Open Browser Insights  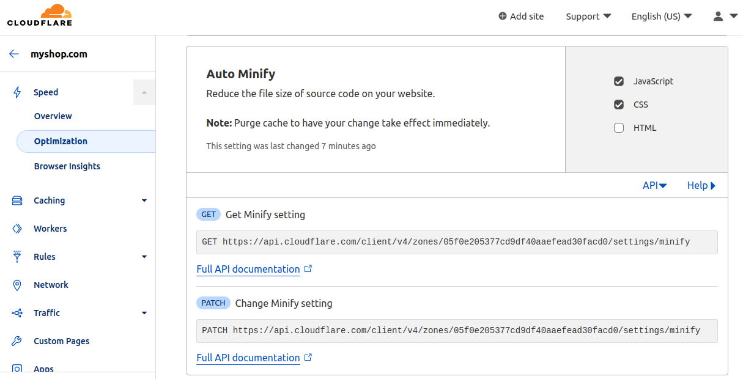coord(67,166)
